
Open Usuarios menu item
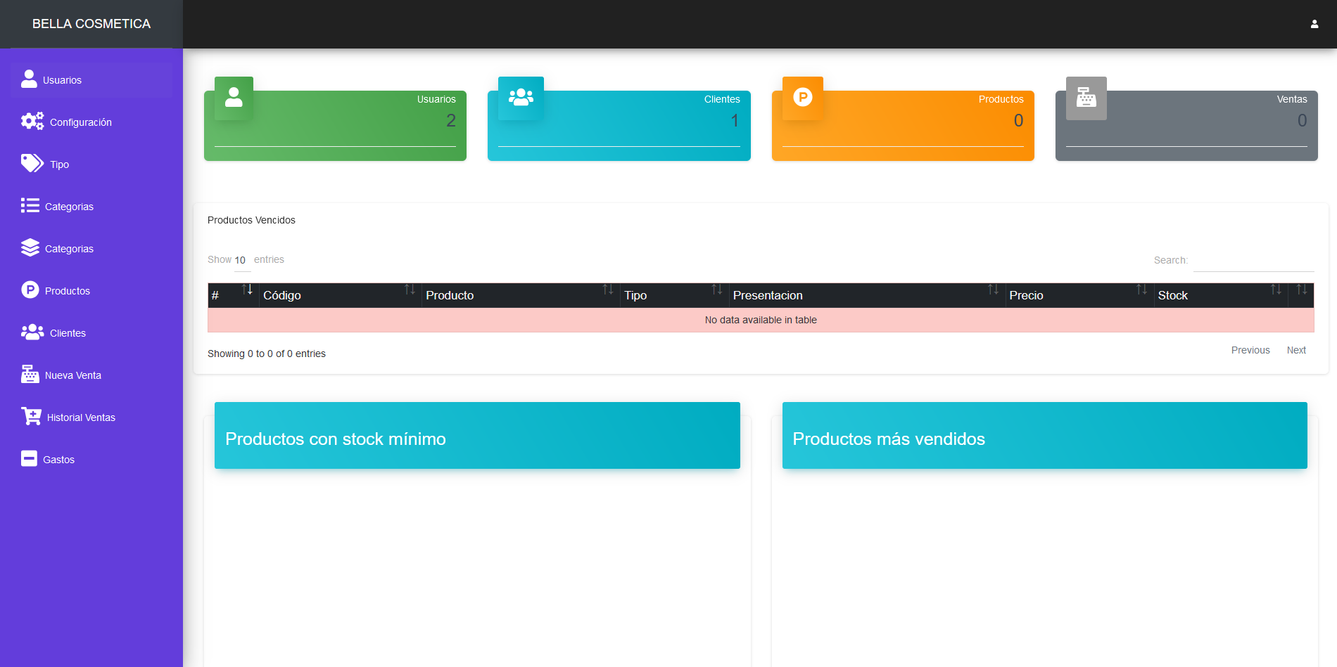click(x=91, y=80)
